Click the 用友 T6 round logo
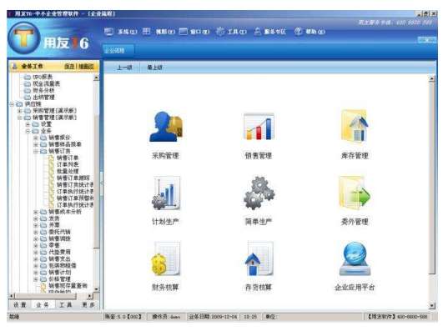Screen dimensions: 448x336 24,38
